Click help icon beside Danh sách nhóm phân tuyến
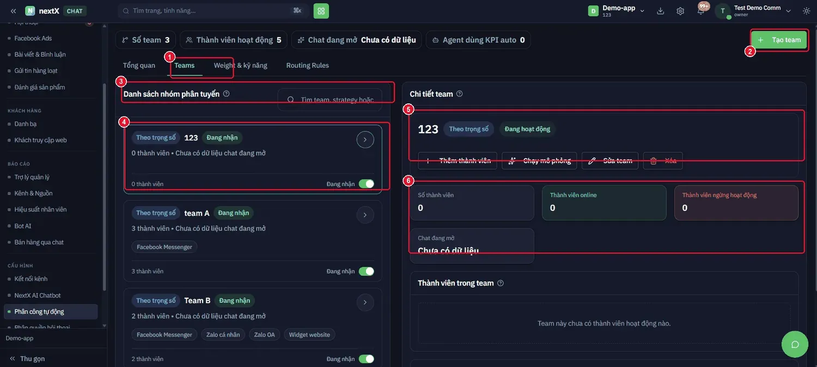Viewport: 817px width, 367px height. [x=227, y=94]
